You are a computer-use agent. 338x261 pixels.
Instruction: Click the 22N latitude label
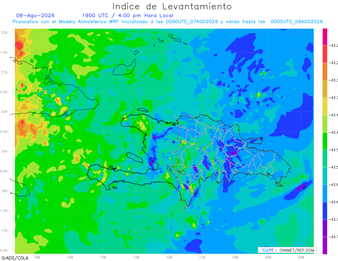(x=5, y=33)
